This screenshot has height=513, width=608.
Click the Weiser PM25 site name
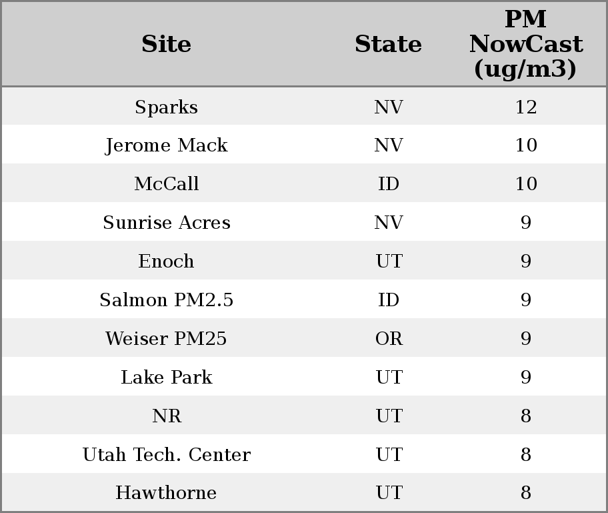166,339
